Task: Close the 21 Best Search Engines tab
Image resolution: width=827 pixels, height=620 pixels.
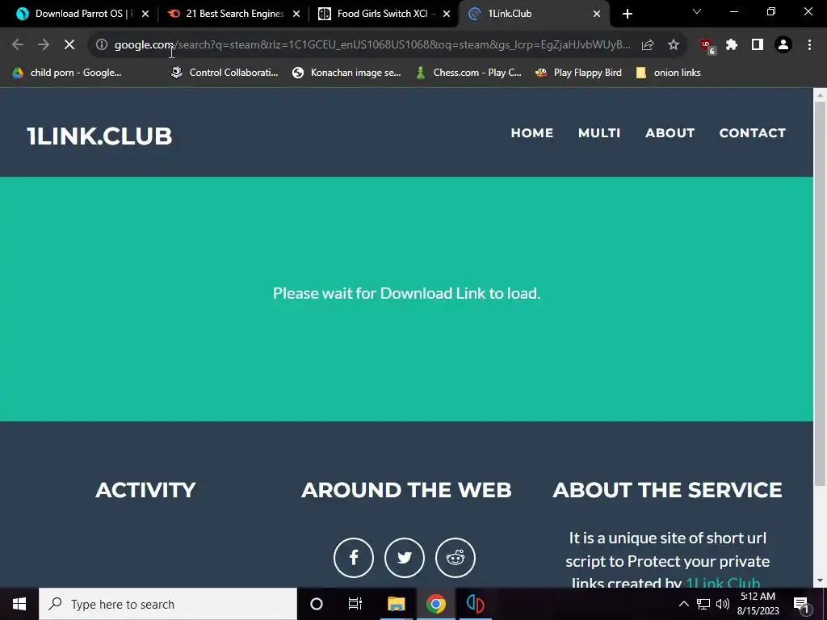Action: point(296,14)
